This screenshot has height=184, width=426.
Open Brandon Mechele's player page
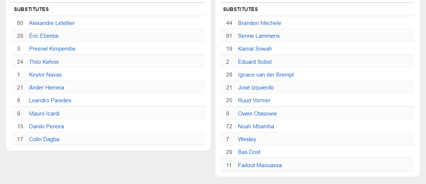point(259,23)
